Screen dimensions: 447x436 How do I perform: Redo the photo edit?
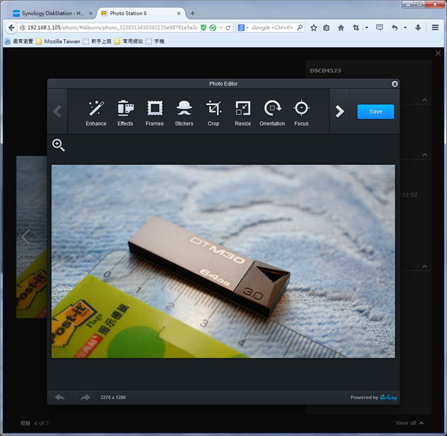coord(85,397)
